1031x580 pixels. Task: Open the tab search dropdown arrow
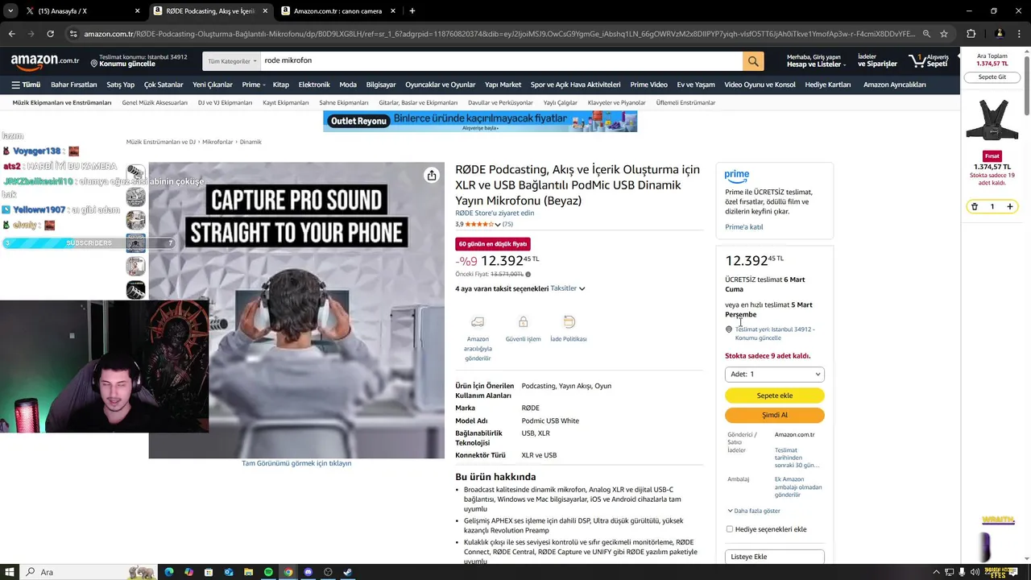[x=10, y=10]
